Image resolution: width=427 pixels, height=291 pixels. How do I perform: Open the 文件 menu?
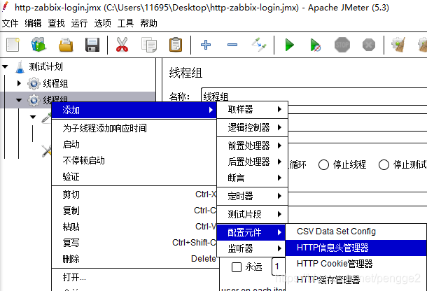[10, 23]
